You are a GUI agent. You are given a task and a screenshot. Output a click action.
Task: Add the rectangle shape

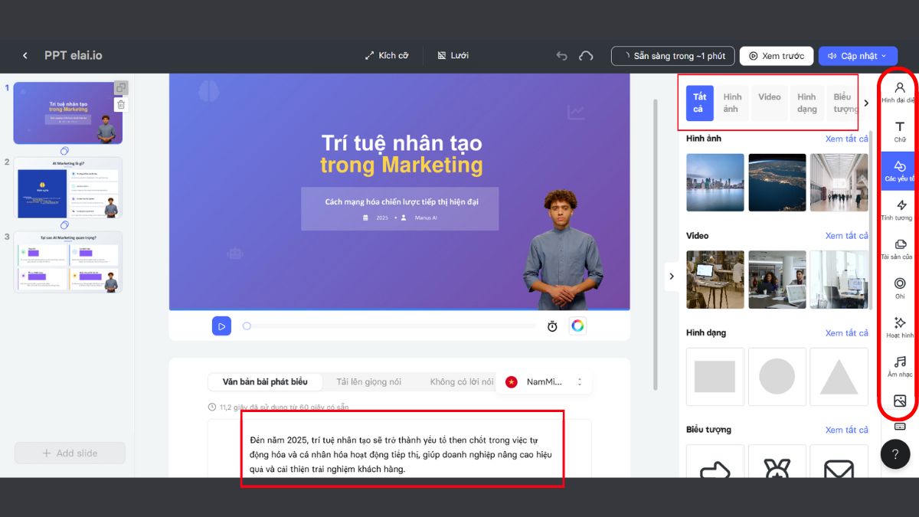[715, 377]
